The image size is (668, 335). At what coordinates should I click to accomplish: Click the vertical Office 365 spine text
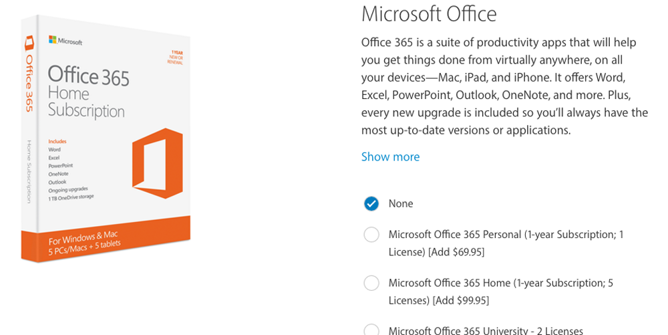29,82
